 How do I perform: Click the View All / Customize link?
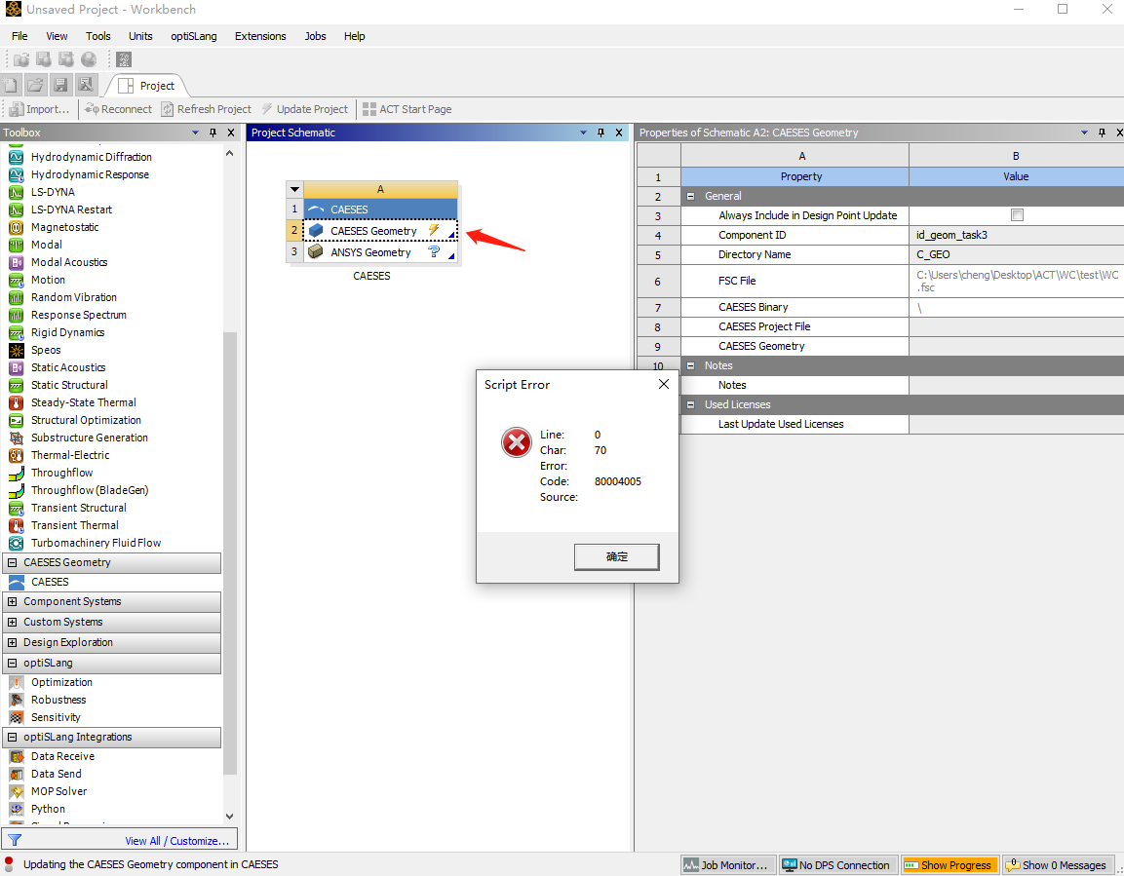coord(177,841)
